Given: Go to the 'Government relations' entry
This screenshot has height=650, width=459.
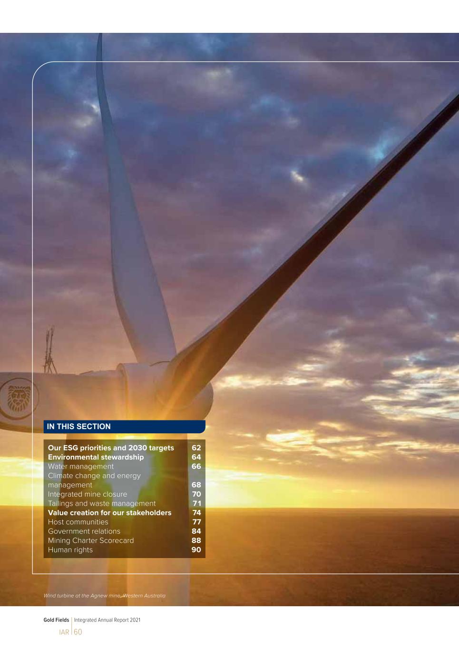Looking at the screenshot, I should [x=84, y=531].
